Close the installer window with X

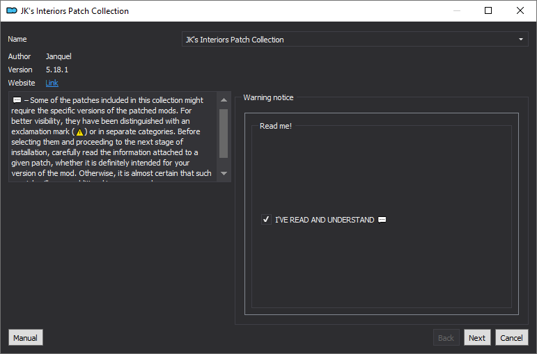point(520,10)
